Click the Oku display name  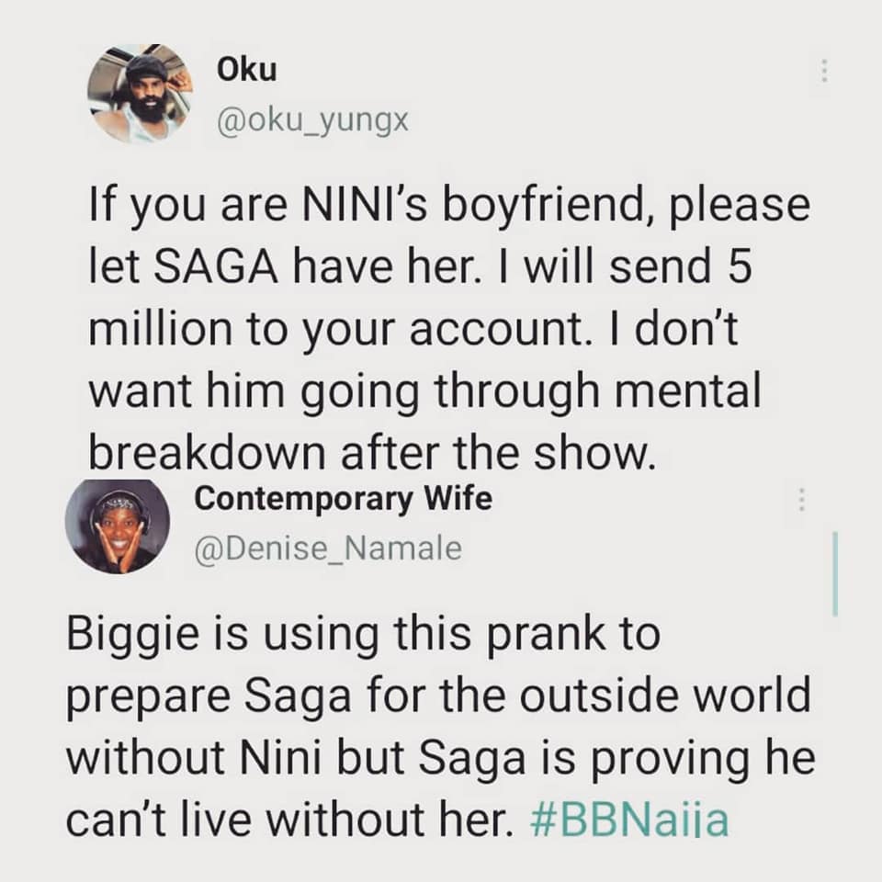tap(246, 71)
